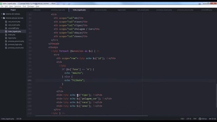Click index_logado.php filename in status bar
The image size is (217, 122).
tap(7, 119)
